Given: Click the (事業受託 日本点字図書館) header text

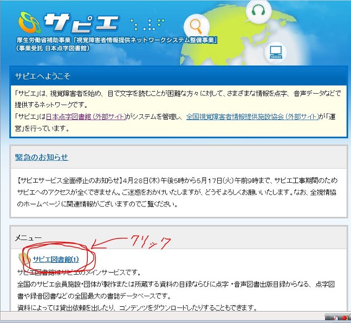Looking at the screenshot, I should pyautogui.click(x=53, y=48).
